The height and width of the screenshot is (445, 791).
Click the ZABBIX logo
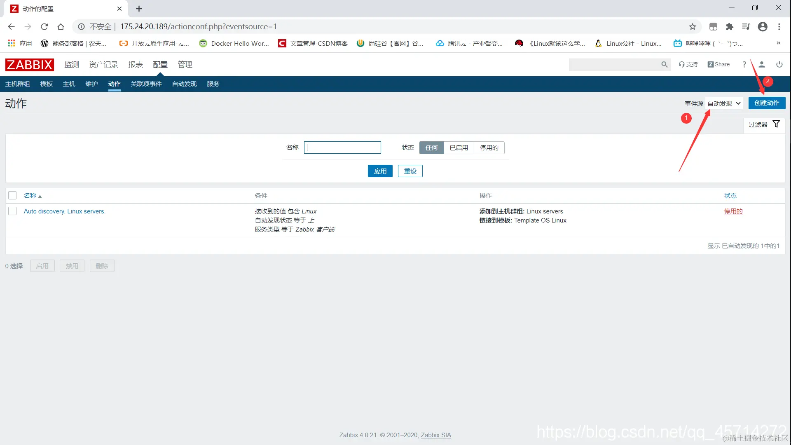[x=29, y=65]
